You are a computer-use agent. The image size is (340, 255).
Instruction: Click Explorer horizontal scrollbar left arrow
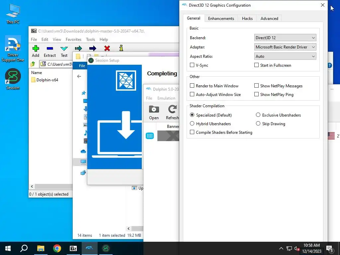pos(128,228)
